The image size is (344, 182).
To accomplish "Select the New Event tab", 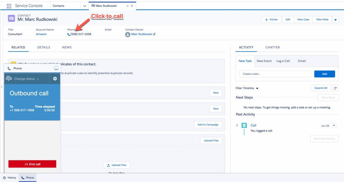I will (264, 61).
